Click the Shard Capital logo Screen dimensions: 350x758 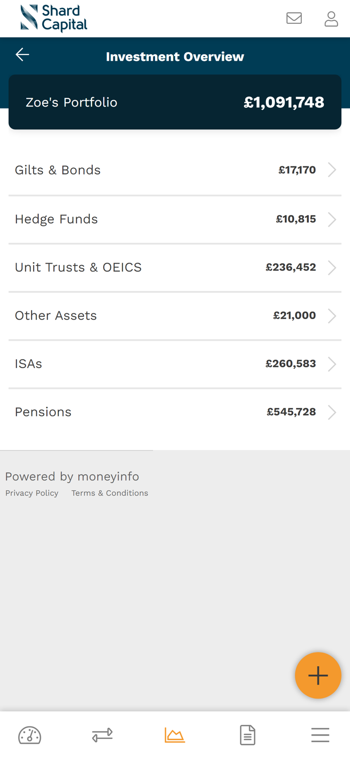coord(54,18)
